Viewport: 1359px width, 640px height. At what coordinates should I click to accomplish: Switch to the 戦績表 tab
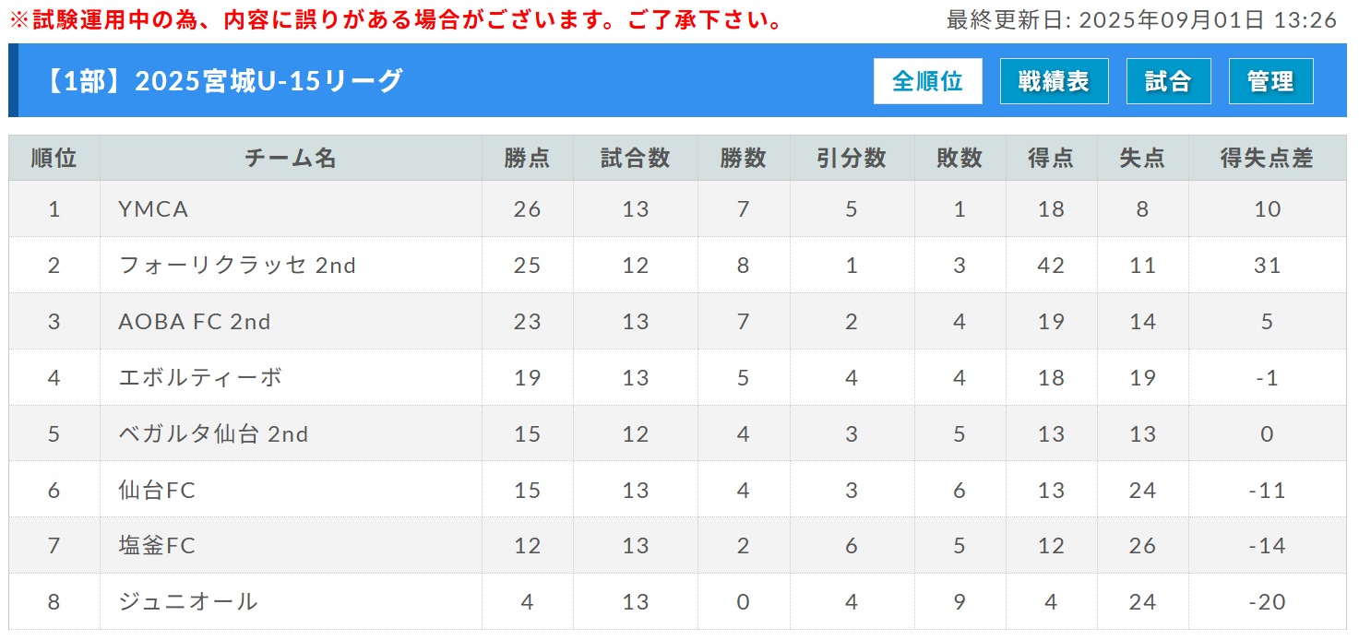1055,81
